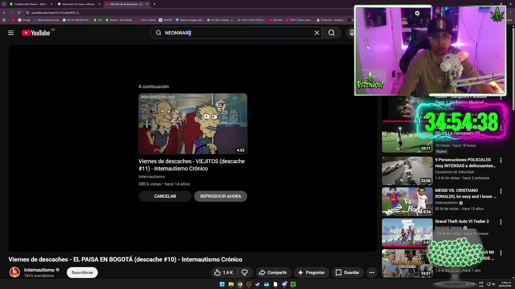The image size is (515, 289).
Task: Open Windows Start menu
Action: (x=222, y=284)
